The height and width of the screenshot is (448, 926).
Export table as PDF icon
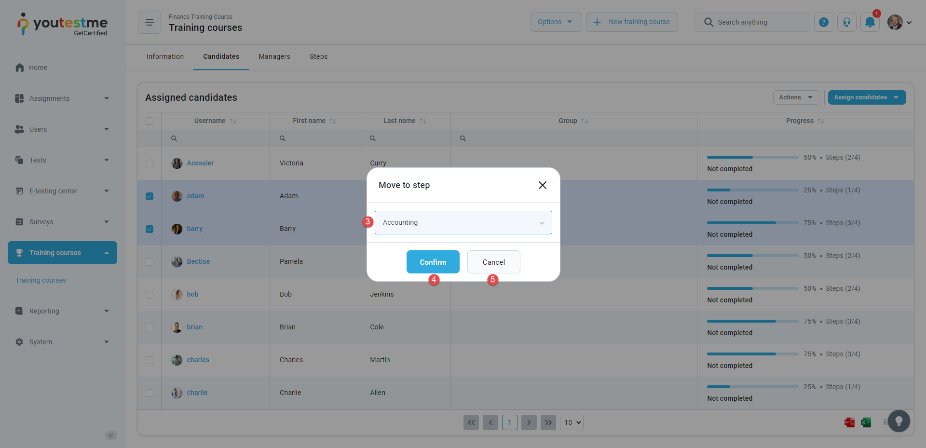(x=849, y=422)
